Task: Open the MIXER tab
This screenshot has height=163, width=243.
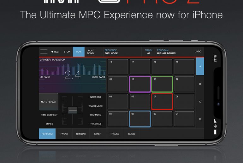Action: [98, 134]
